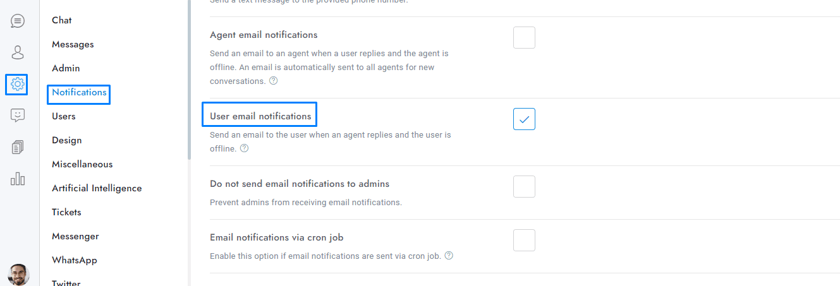Open the users person icon
840x286 pixels.
pos(18,52)
